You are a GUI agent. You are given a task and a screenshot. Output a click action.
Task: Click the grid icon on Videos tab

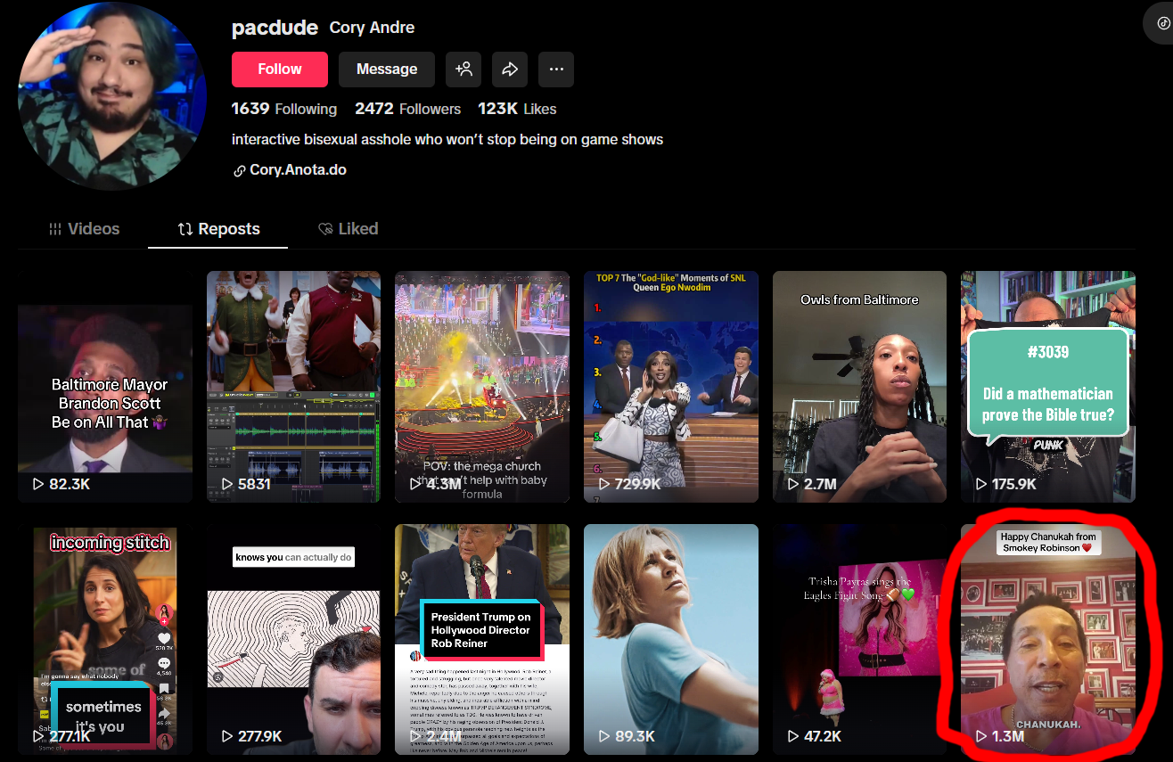[55, 229]
